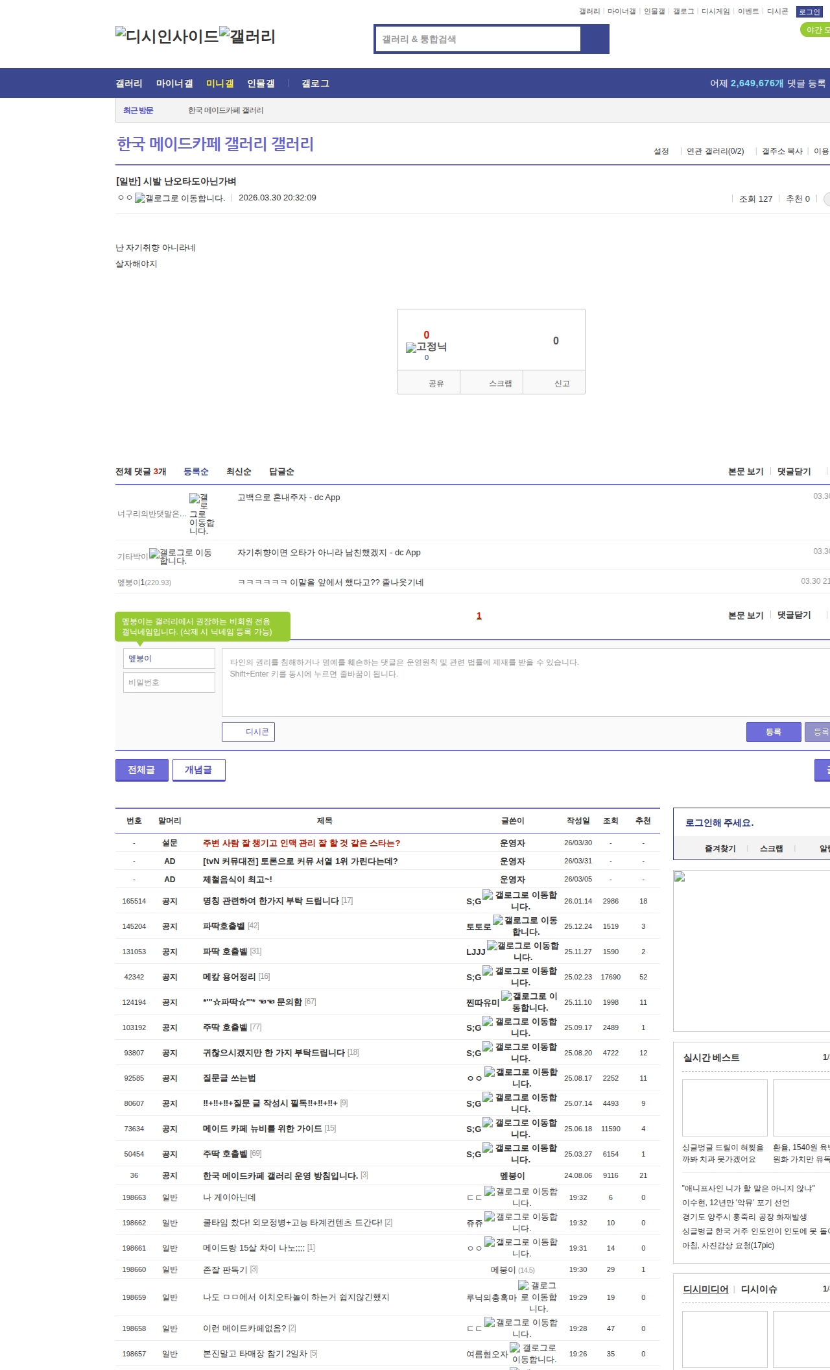
Task: Collapse comments with the upper 댓글닫기
Action: click(x=794, y=472)
